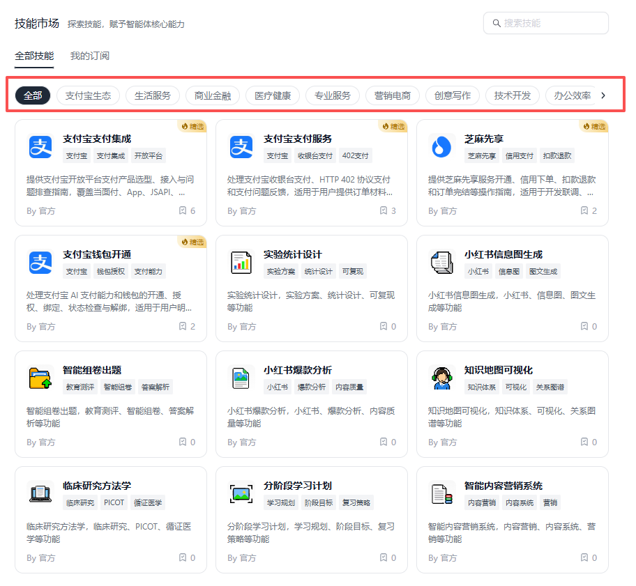
Task: Toggle bookmark on 支付宝支付集成 card
Action: (183, 210)
